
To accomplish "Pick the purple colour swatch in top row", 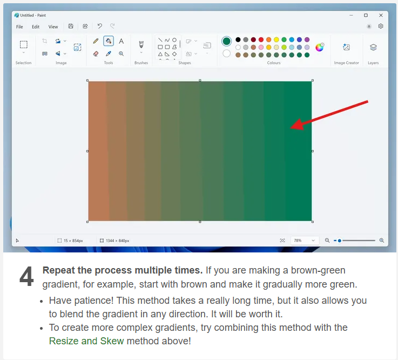I will [x=307, y=39].
